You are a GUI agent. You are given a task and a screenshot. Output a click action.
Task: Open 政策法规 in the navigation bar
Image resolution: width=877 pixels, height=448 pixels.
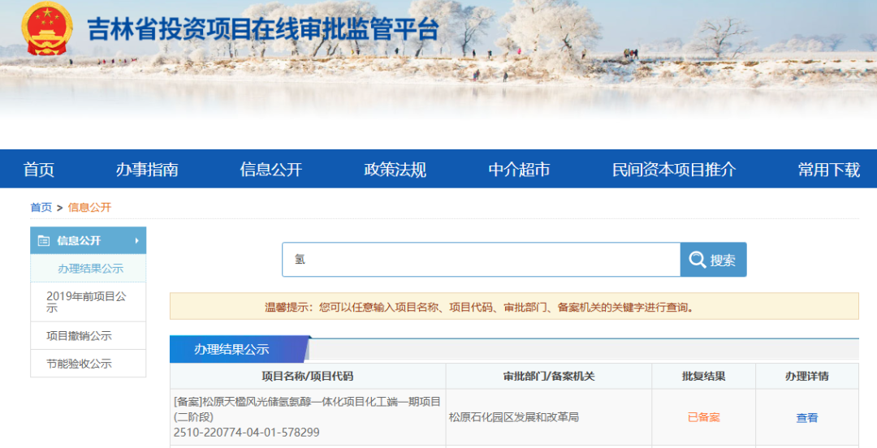click(395, 170)
